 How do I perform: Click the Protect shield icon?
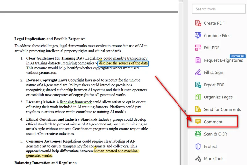tap(198, 146)
